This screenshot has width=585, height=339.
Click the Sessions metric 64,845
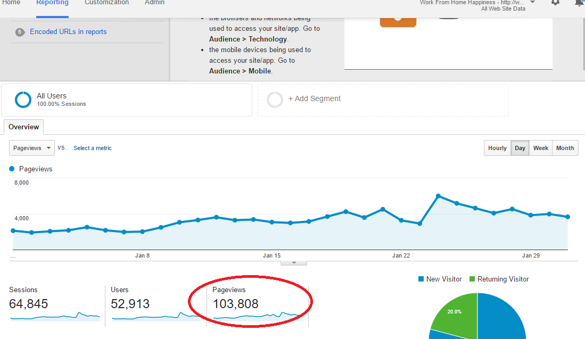[x=28, y=304]
